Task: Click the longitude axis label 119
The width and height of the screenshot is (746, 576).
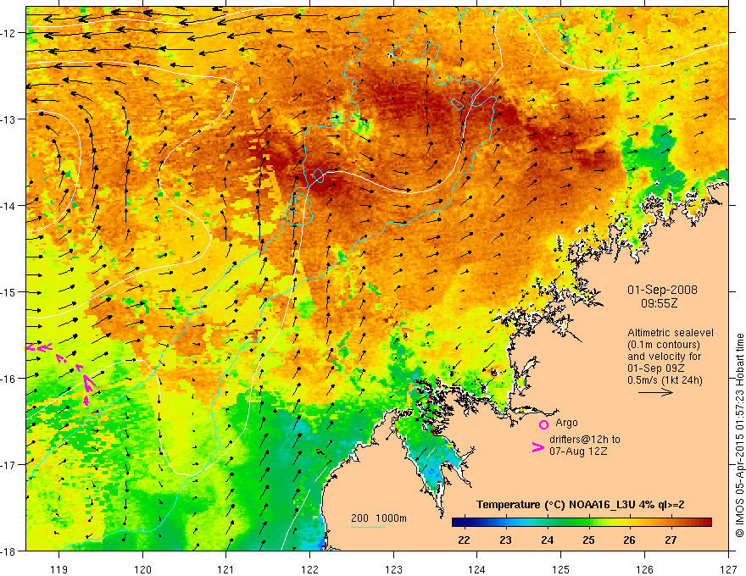Action: (x=59, y=569)
